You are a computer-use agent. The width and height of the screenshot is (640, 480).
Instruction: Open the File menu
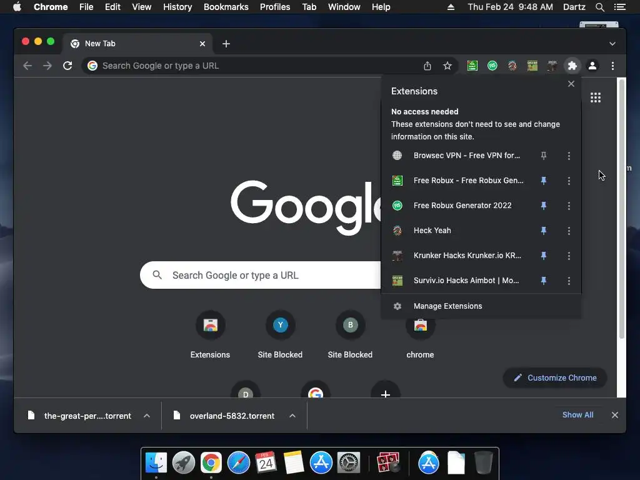click(x=86, y=7)
